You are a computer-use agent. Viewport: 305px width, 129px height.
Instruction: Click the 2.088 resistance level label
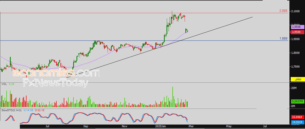[283, 11]
